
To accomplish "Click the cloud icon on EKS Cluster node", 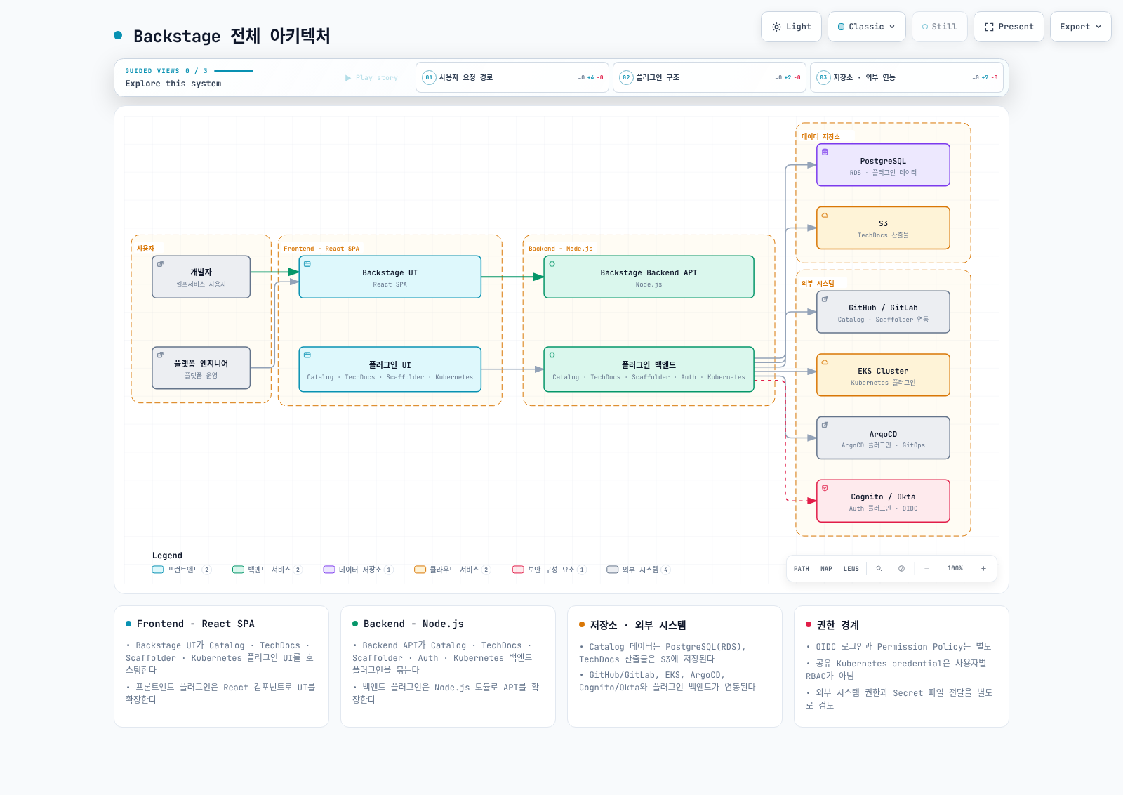I will coord(825,362).
